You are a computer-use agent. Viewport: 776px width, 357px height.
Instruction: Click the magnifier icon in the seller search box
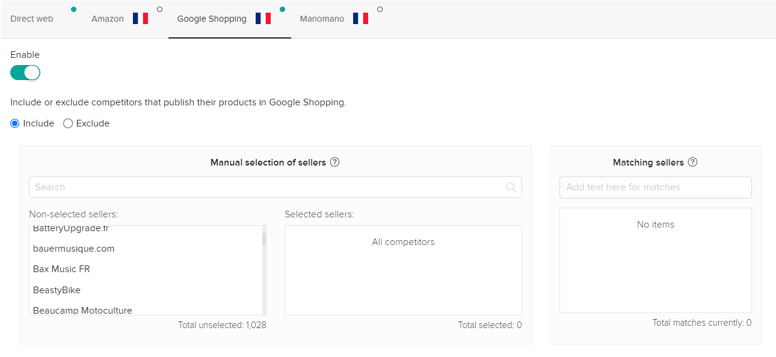(511, 187)
